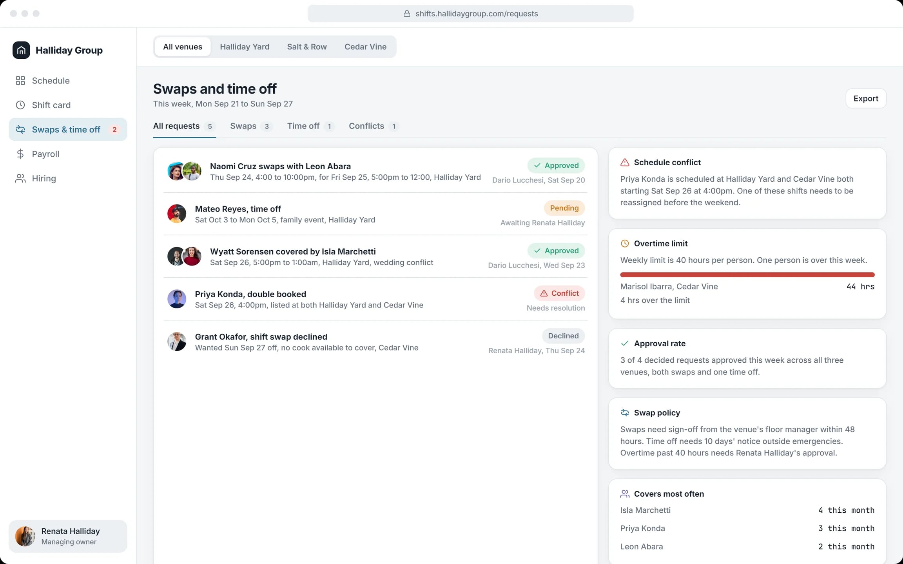Click the Covers most often people icon
The height and width of the screenshot is (564, 903).
625,494
